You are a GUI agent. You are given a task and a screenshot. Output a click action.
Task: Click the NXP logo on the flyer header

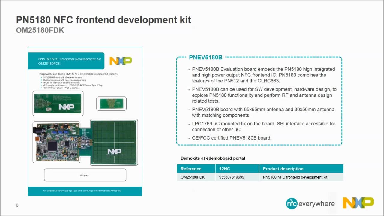click(121, 61)
